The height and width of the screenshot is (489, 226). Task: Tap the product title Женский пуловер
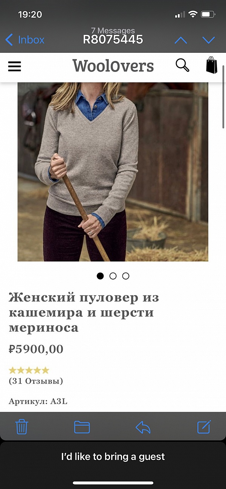(x=84, y=312)
